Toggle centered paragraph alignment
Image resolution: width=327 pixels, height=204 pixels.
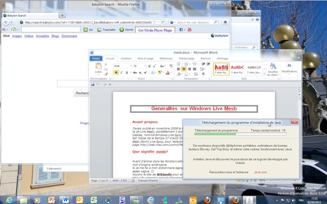pos(184,69)
